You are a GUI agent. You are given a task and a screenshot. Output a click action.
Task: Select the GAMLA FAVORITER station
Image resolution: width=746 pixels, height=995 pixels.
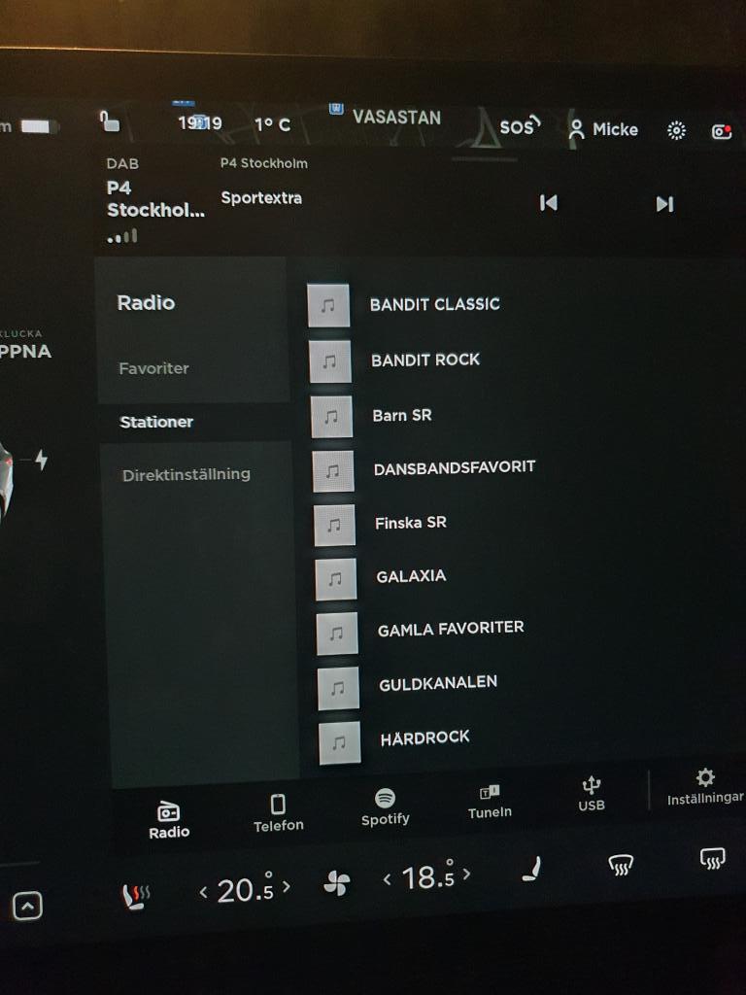(451, 629)
